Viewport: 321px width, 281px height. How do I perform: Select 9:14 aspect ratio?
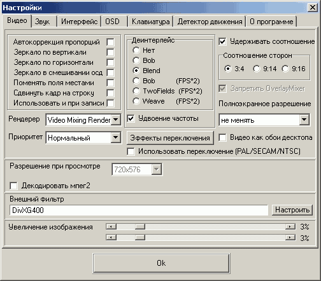pos(257,69)
